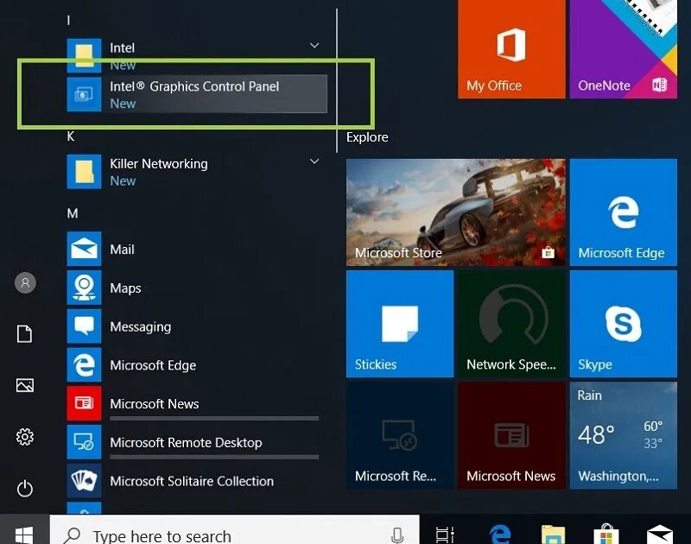Open the Microsoft Remote Desktop tile
This screenshot has height=544, width=691.
point(400,435)
